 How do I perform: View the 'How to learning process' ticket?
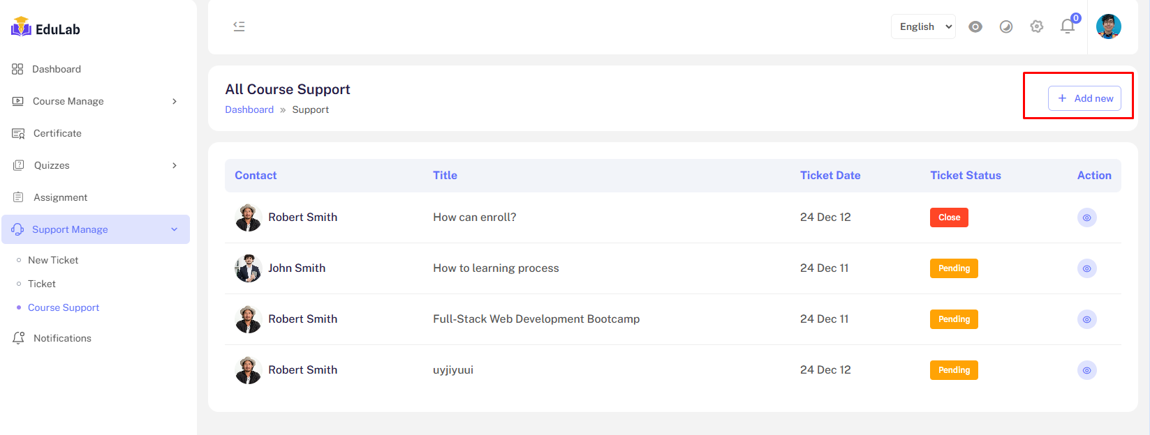pyautogui.click(x=1086, y=268)
